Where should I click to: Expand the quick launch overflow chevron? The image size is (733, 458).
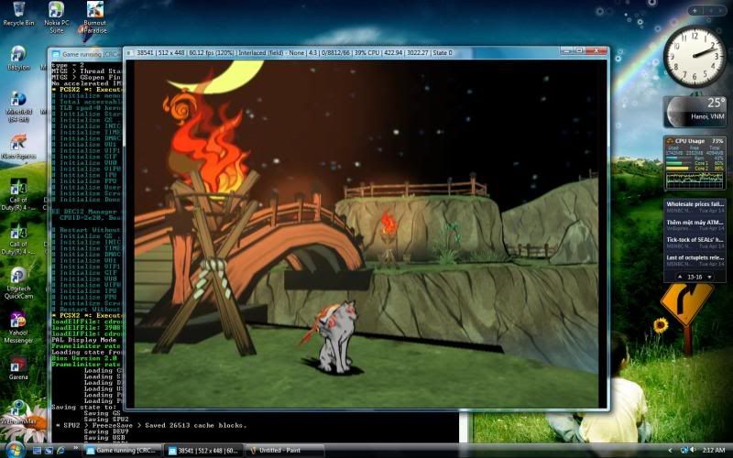click(x=75, y=449)
